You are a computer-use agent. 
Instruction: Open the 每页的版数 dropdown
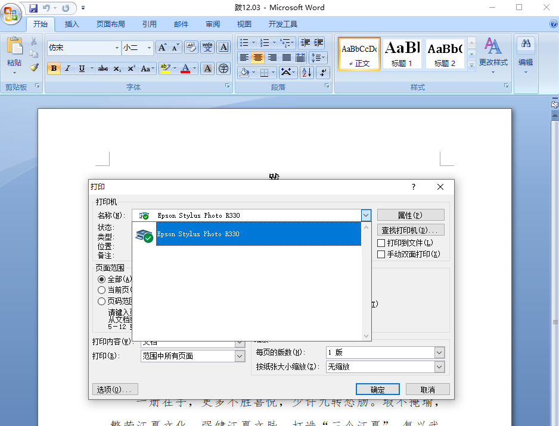pos(439,352)
